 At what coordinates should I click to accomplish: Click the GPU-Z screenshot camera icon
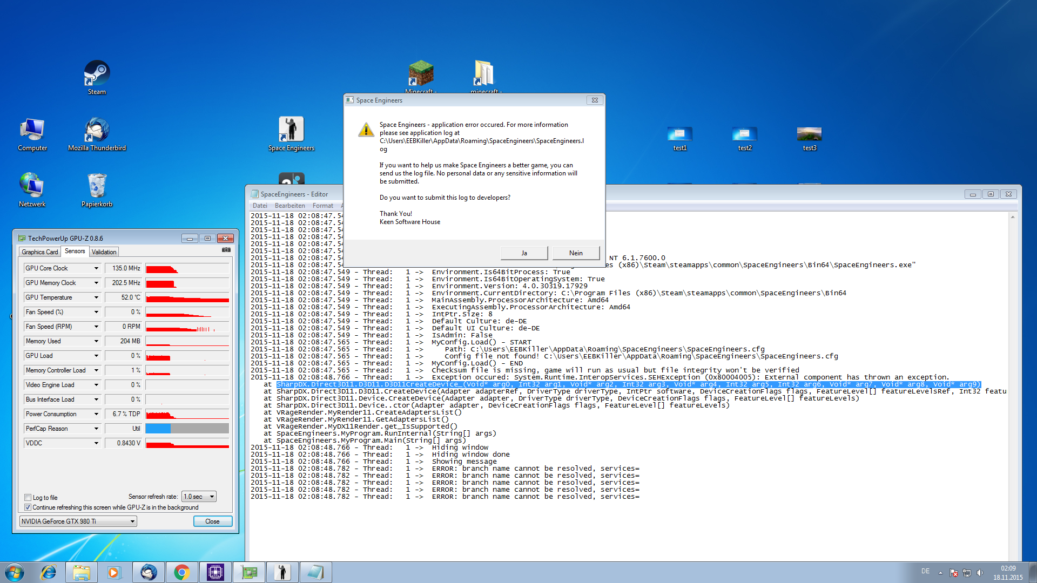coord(226,250)
